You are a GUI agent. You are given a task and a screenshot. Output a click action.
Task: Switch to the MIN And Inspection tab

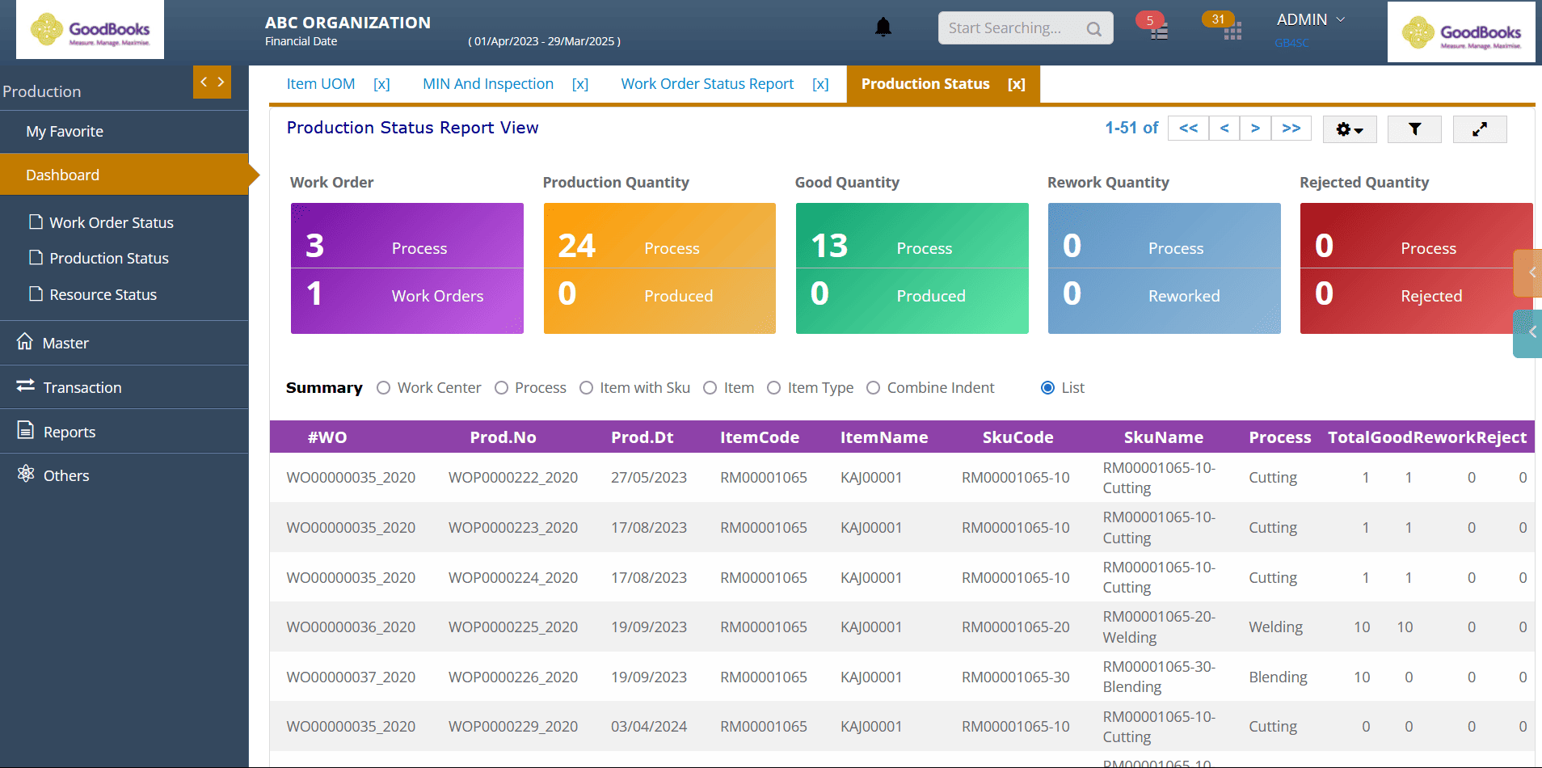(x=488, y=84)
